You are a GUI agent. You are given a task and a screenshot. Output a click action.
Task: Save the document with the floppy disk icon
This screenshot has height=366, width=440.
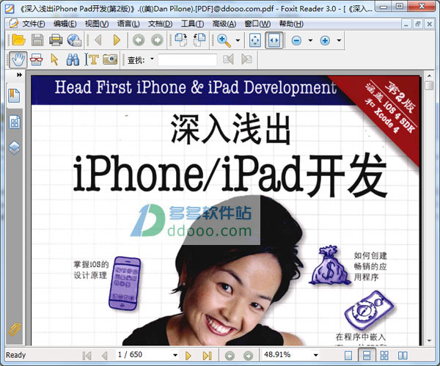(x=37, y=40)
